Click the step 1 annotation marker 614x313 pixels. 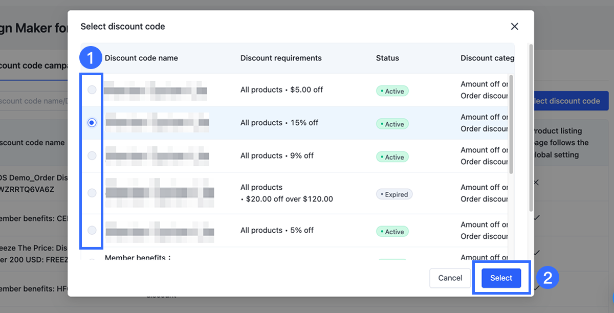(91, 58)
